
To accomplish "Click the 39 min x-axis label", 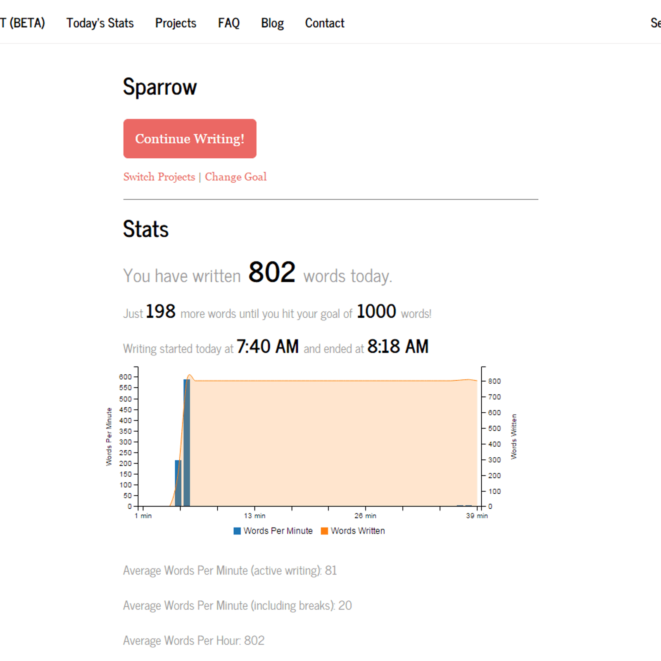I will 477,516.
